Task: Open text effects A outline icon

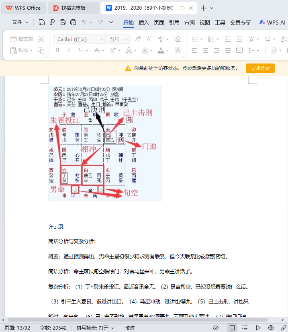Action: click(x=129, y=50)
